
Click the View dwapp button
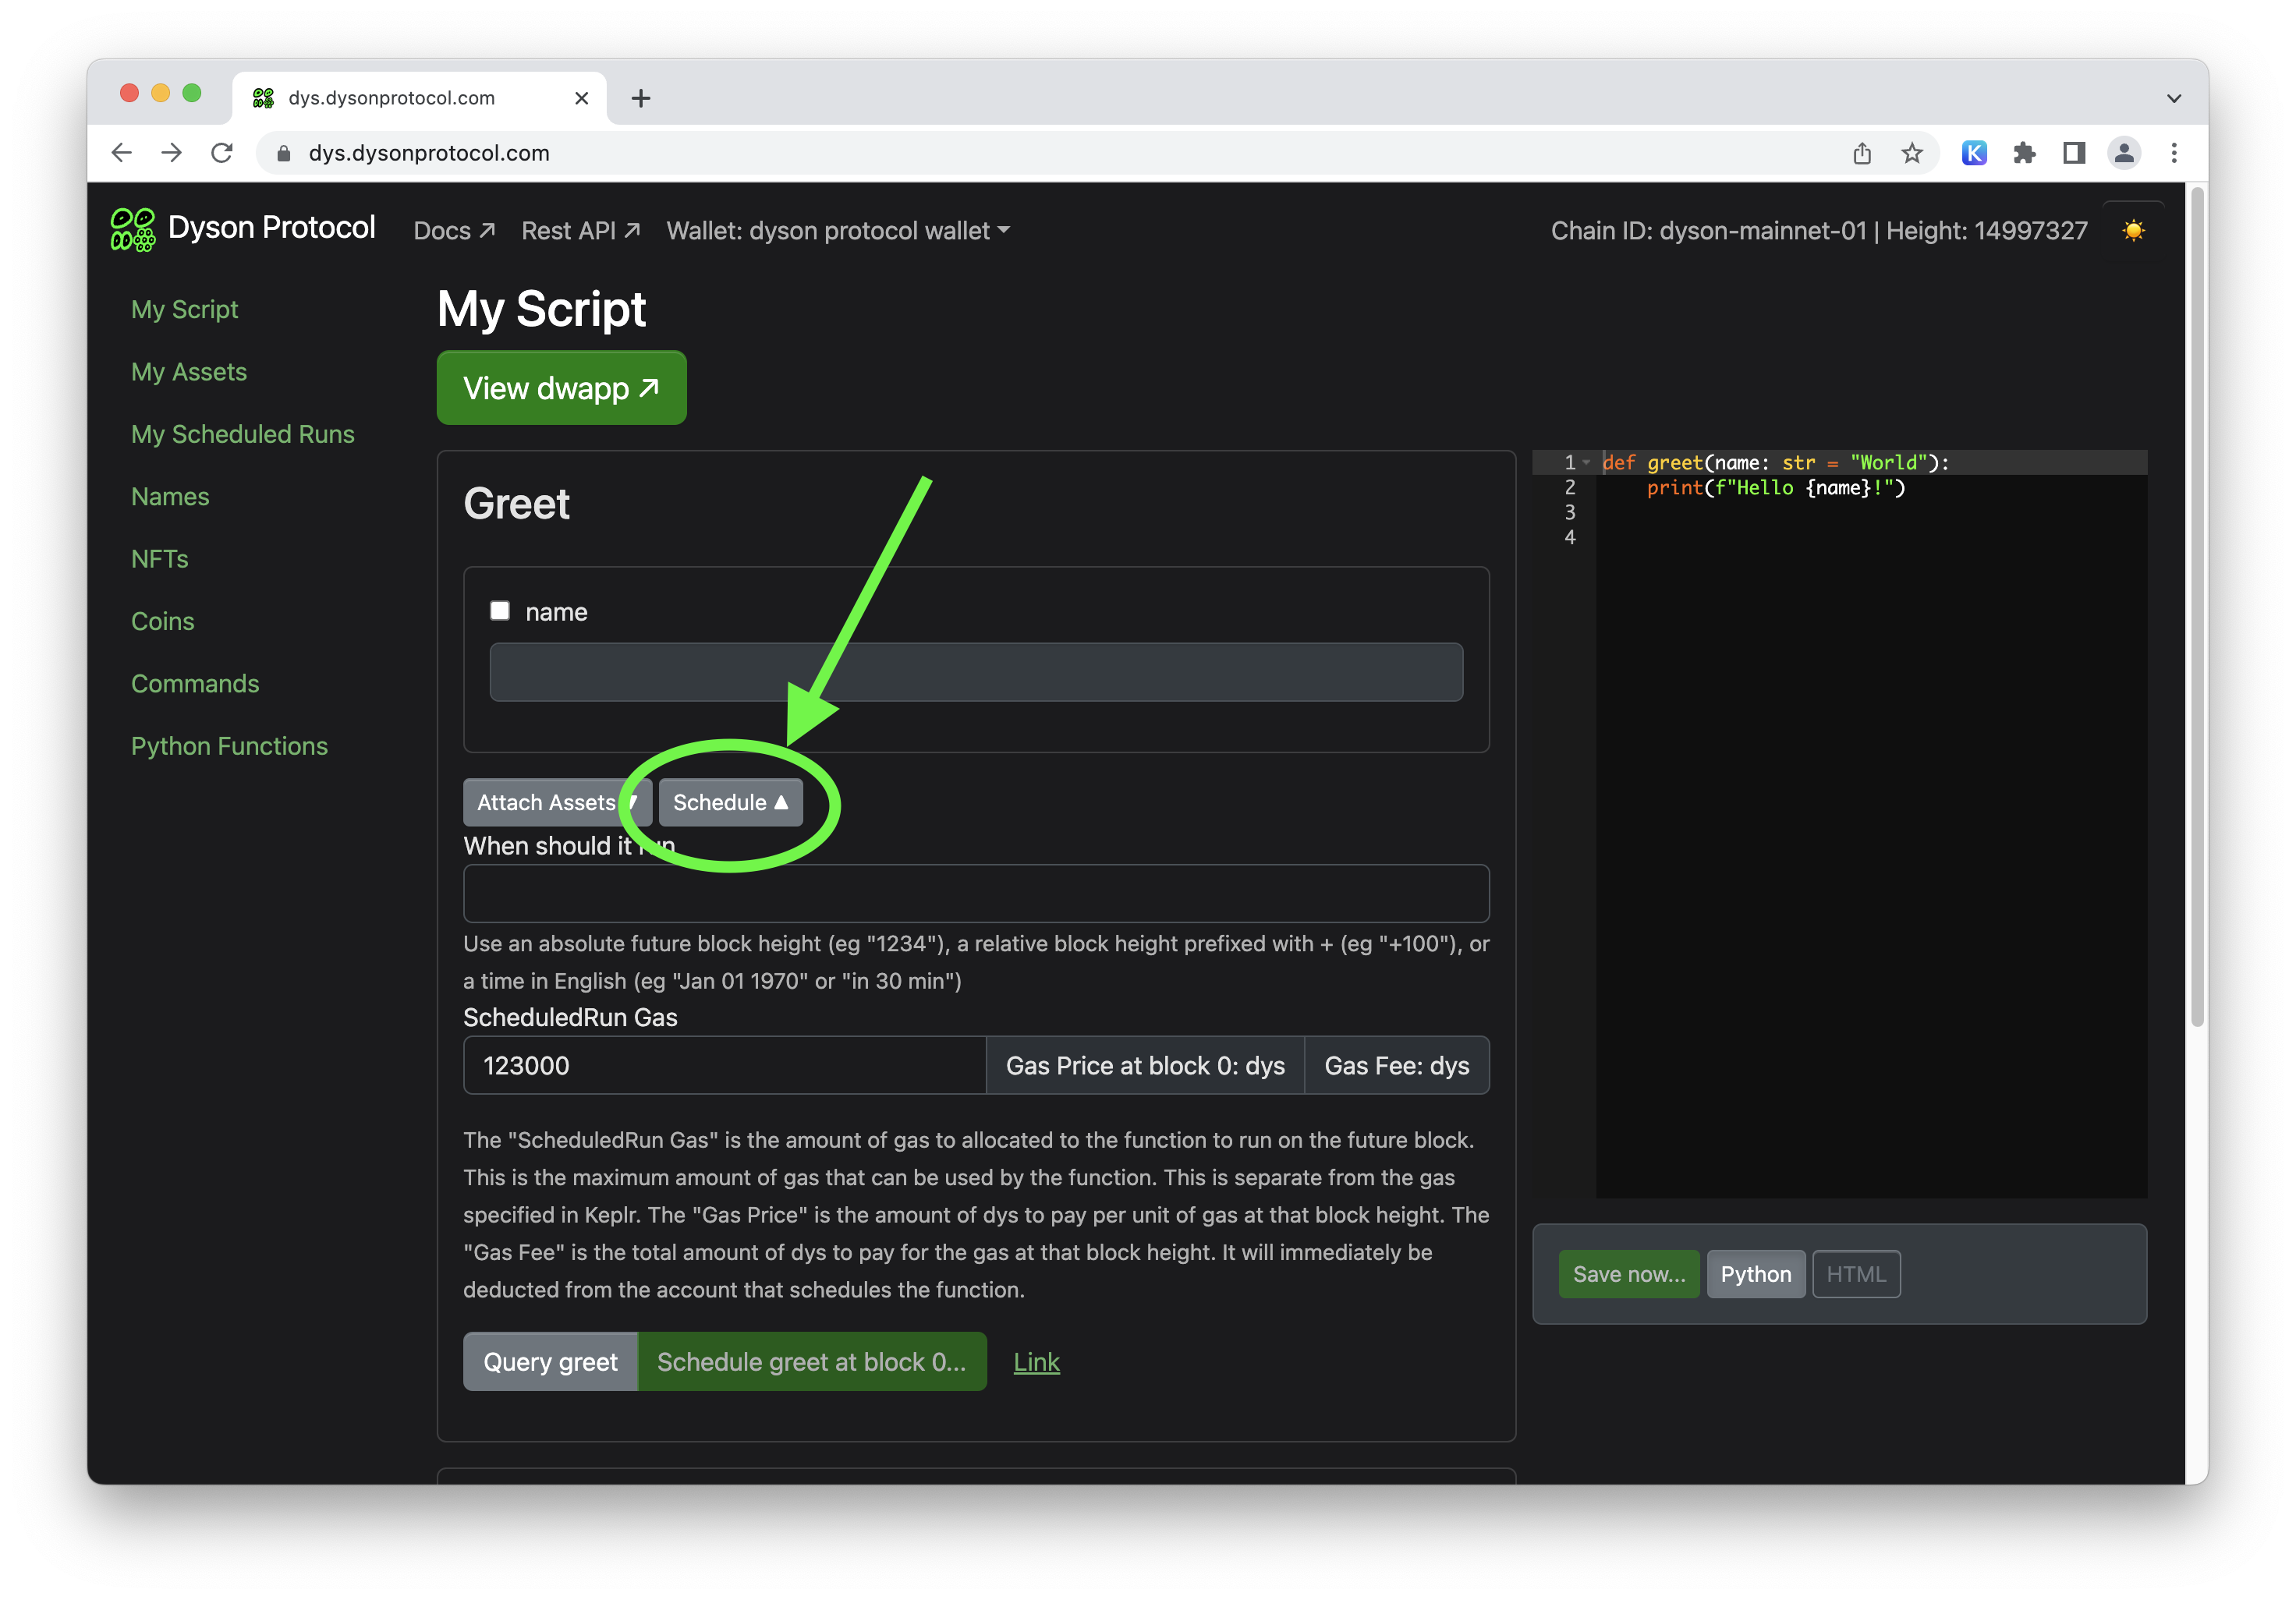pyautogui.click(x=562, y=388)
